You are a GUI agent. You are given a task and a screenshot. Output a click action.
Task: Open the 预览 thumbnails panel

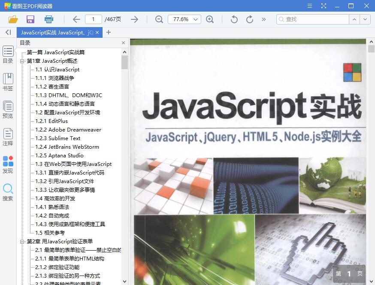(x=8, y=110)
